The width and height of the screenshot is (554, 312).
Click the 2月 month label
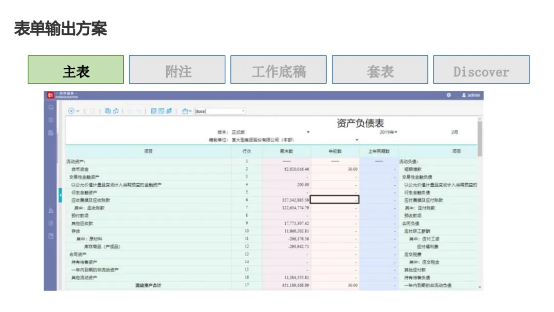pos(454,132)
